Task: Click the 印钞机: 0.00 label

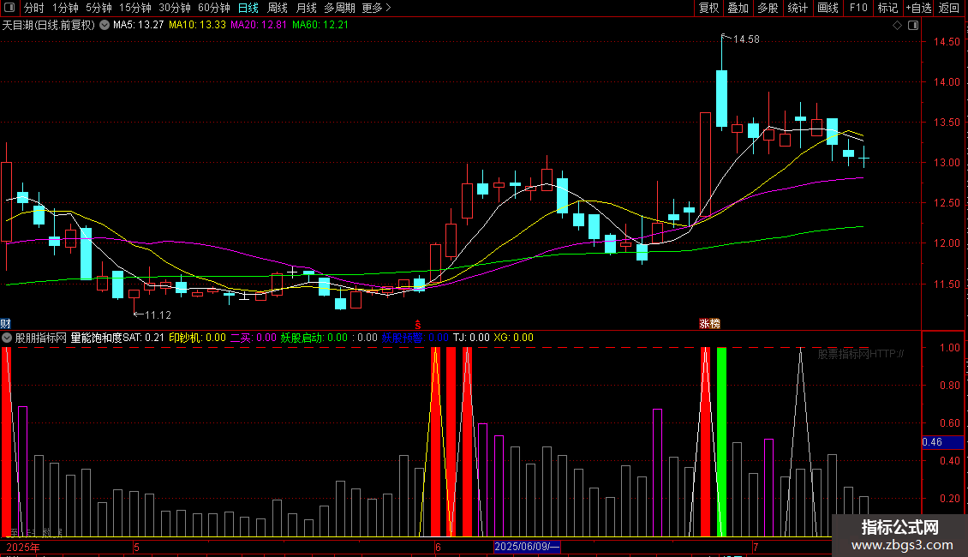Action: pos(198,338)
